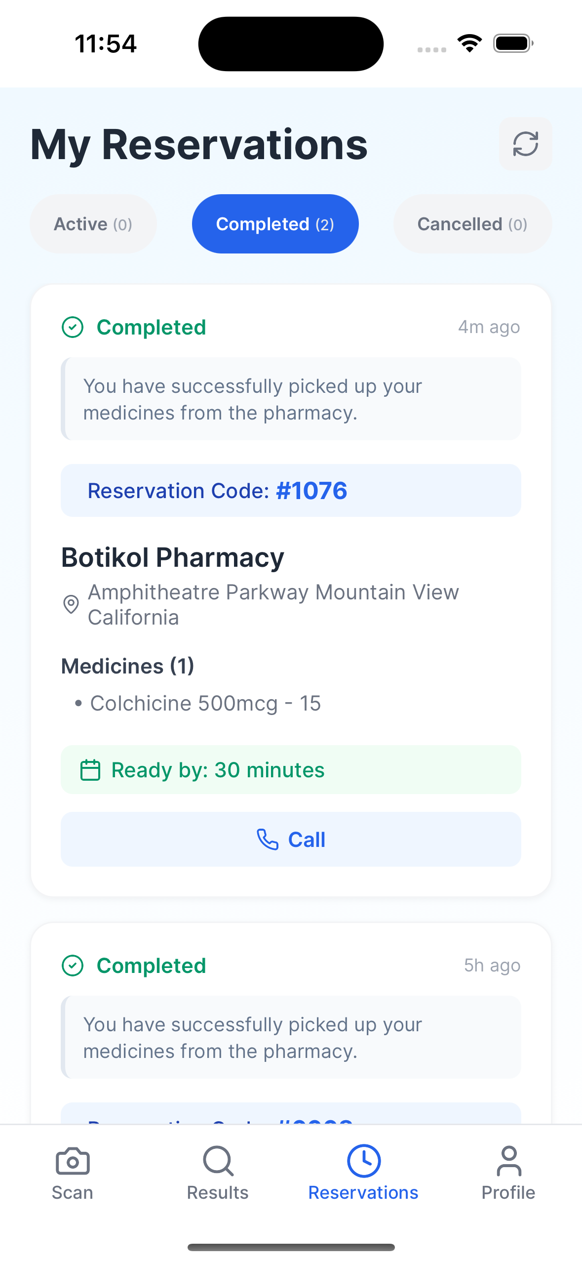Click the second Completed checkmark icon
Screen dimensions: 582x1263
pyautogui.click(x=73, y=966)
